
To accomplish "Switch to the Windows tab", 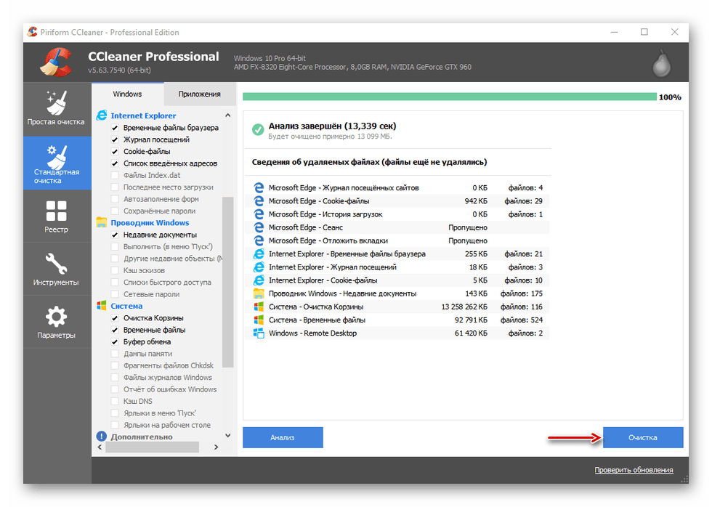I will [128, 94].
